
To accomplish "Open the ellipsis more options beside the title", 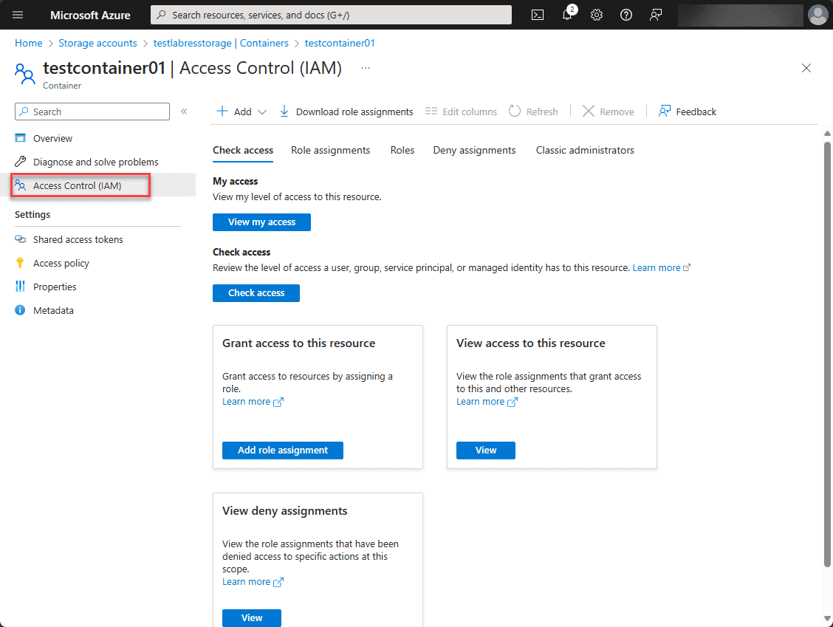I will [366, 68].
